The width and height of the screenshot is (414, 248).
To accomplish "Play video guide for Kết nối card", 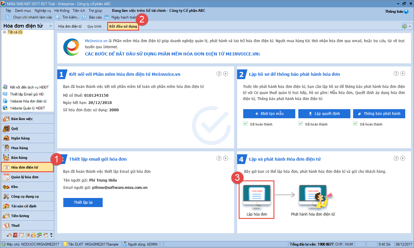I will pos(226,73).
